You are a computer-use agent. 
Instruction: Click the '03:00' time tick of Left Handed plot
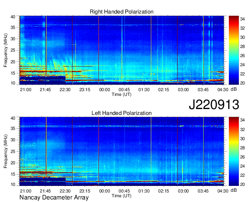[x=183, y=191]
